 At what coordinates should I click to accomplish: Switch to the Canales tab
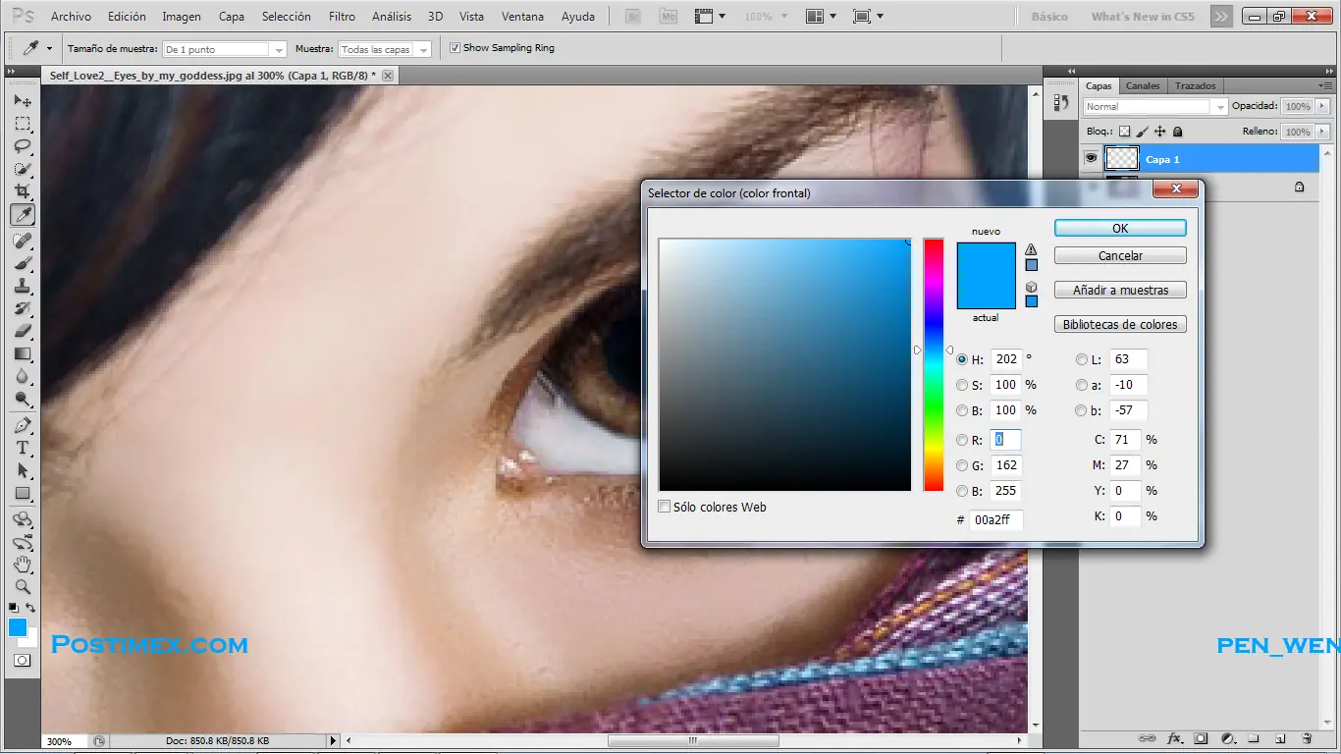[x=1143, y=85]
